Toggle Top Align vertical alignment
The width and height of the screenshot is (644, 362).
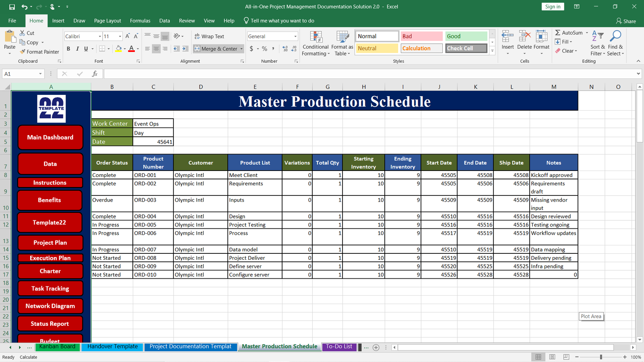pyautogui.click(x=147, y=36)
